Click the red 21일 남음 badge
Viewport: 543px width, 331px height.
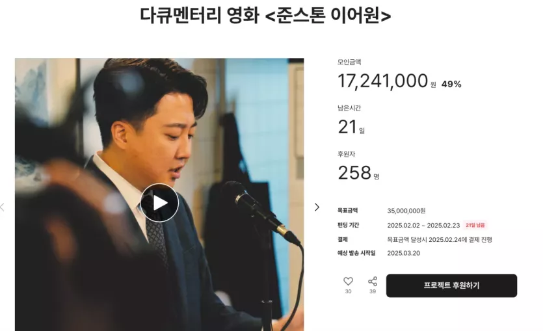point(475,225)
